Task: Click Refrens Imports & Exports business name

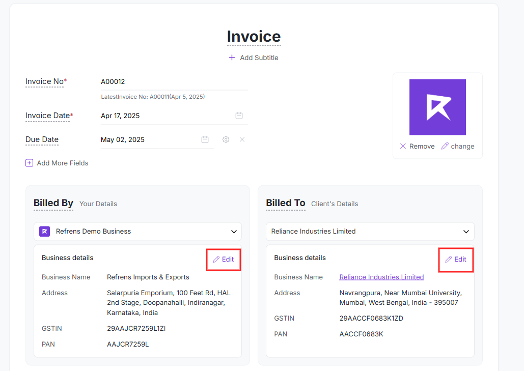Action: [148, 277]
